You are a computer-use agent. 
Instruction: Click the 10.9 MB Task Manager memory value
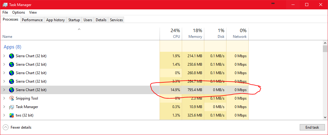coord(195,107)
